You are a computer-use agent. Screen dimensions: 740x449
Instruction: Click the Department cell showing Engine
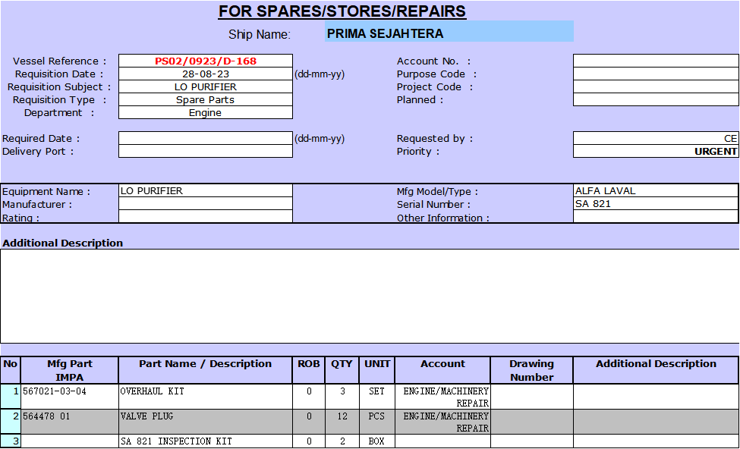[205, 113]
